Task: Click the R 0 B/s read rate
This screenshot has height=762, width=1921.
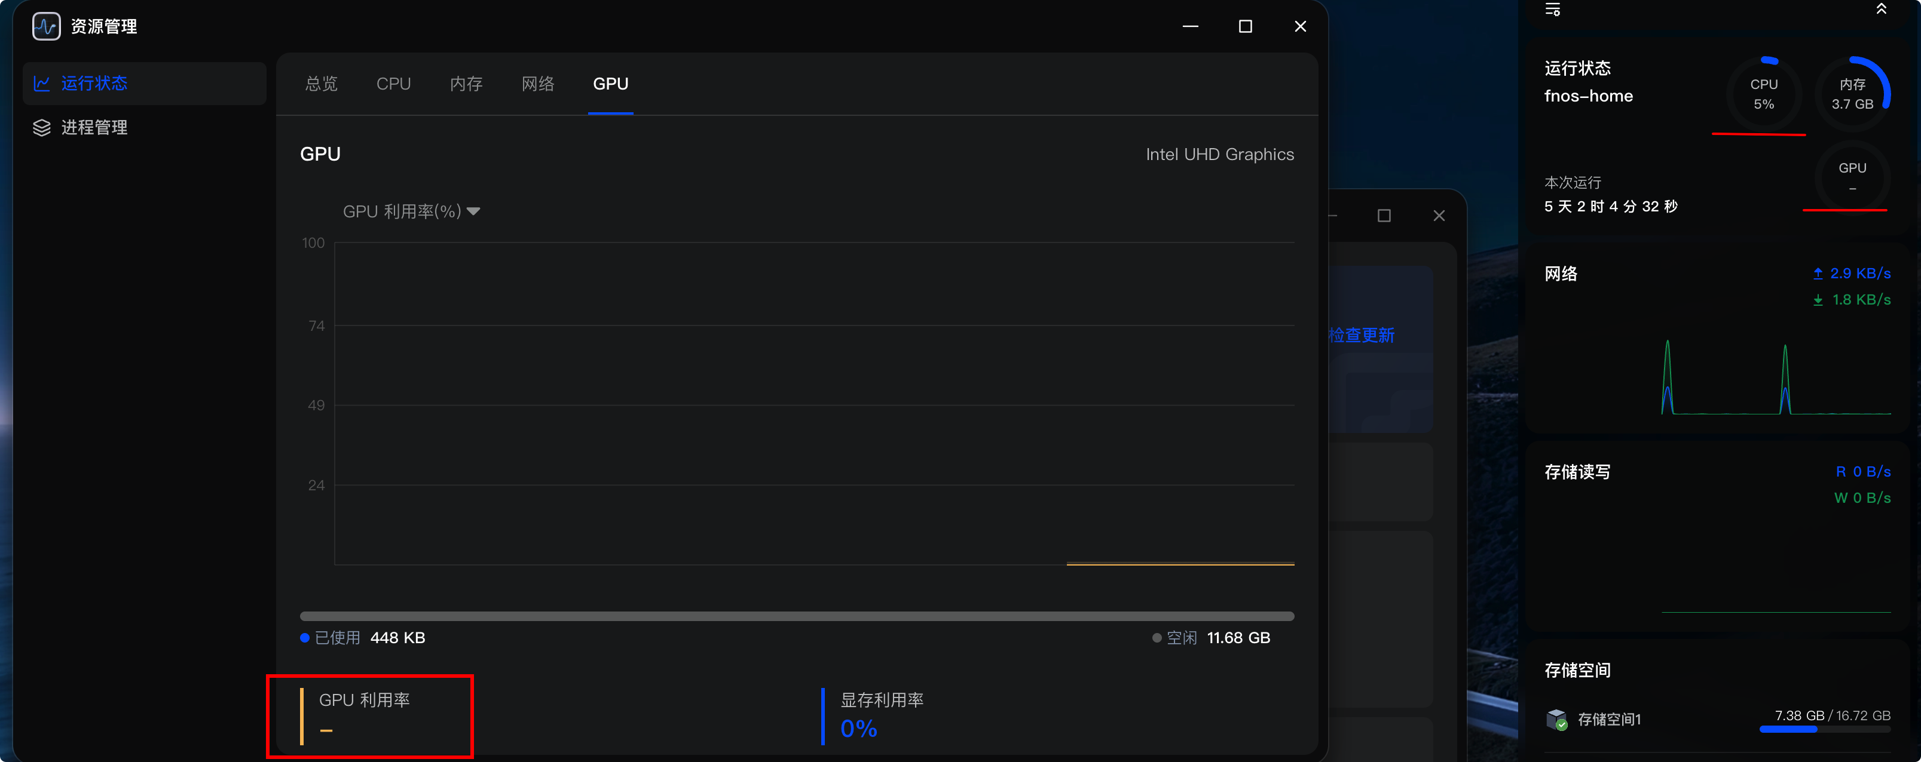Action: click(1863, 472)
